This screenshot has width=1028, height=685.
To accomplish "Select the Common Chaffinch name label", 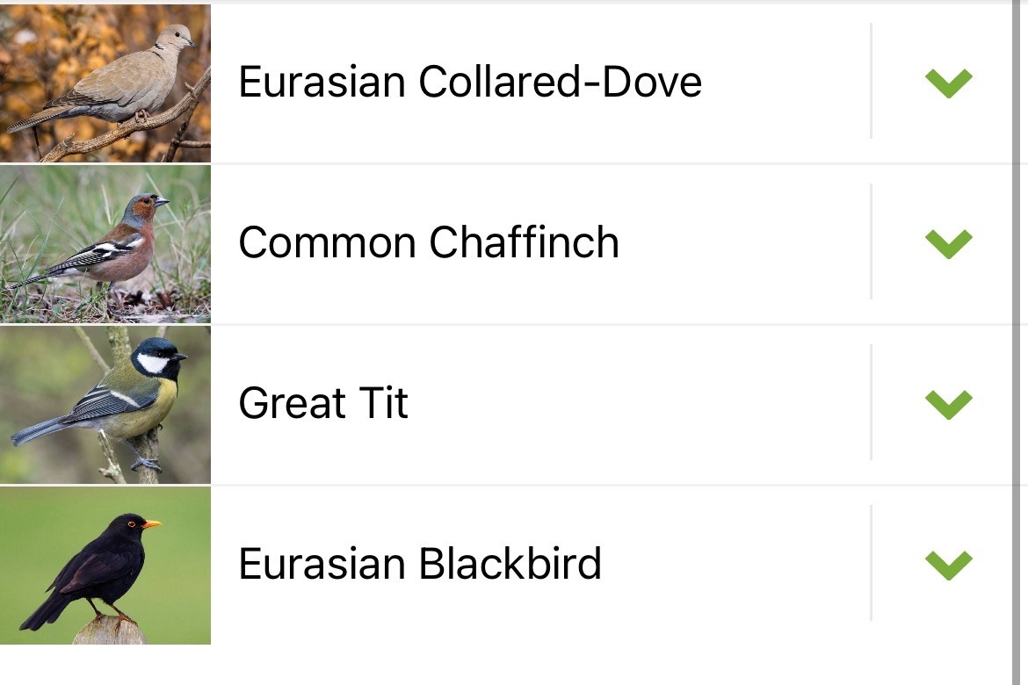I will coord(429,242).
